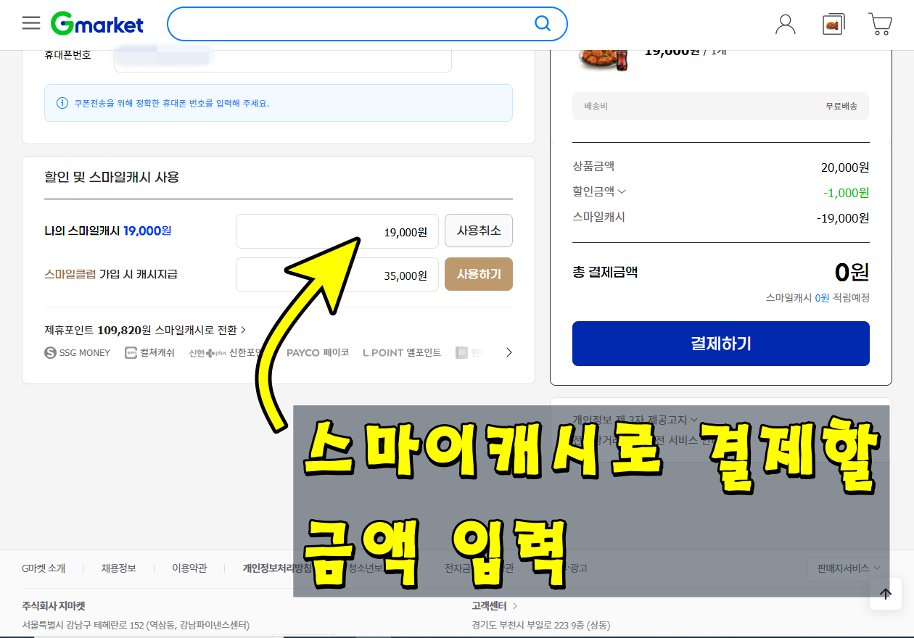Open recently viewed items icon
This screenshot has width=914, height=638.
tap(833, 25)
